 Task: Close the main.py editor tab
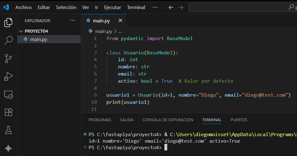[x=120, y=21]
